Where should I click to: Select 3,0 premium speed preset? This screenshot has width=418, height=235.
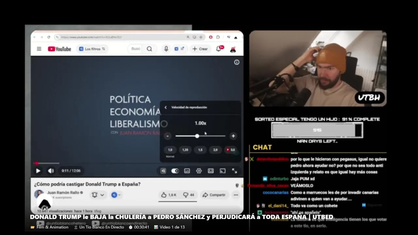coord(231,150)
